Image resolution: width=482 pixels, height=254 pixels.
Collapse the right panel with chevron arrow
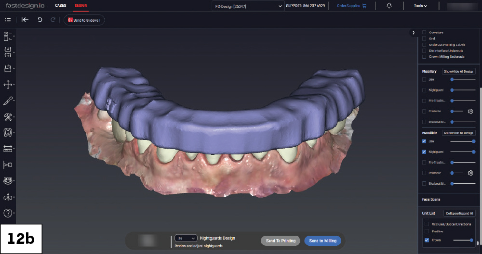coord(414,33)
